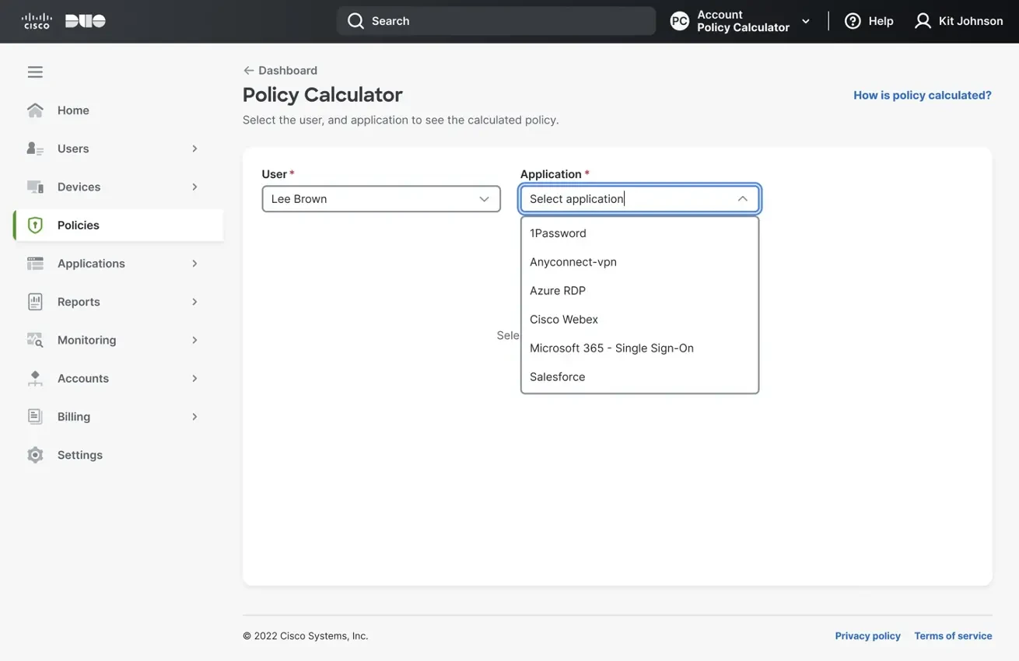Select the Monitoring icon

pyautogui.click(x=35, y=339)
